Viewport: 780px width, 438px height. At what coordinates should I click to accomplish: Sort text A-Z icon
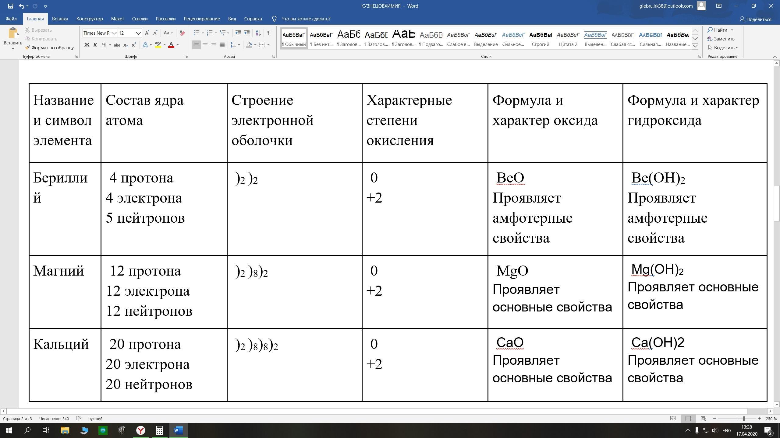coord(258,33)
